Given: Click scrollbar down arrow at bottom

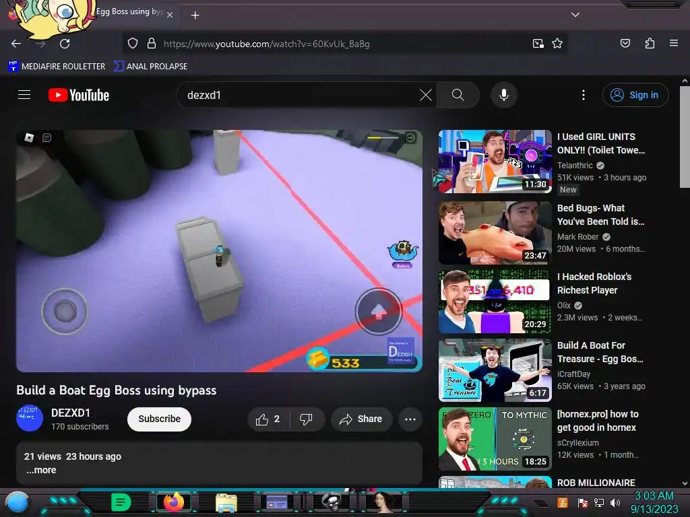Looking at the screenshot, I should 685,483.
